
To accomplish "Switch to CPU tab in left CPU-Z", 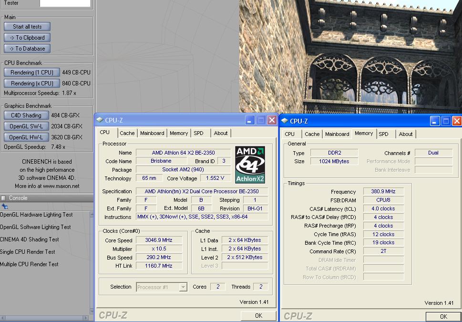I will tap(104, 133).
